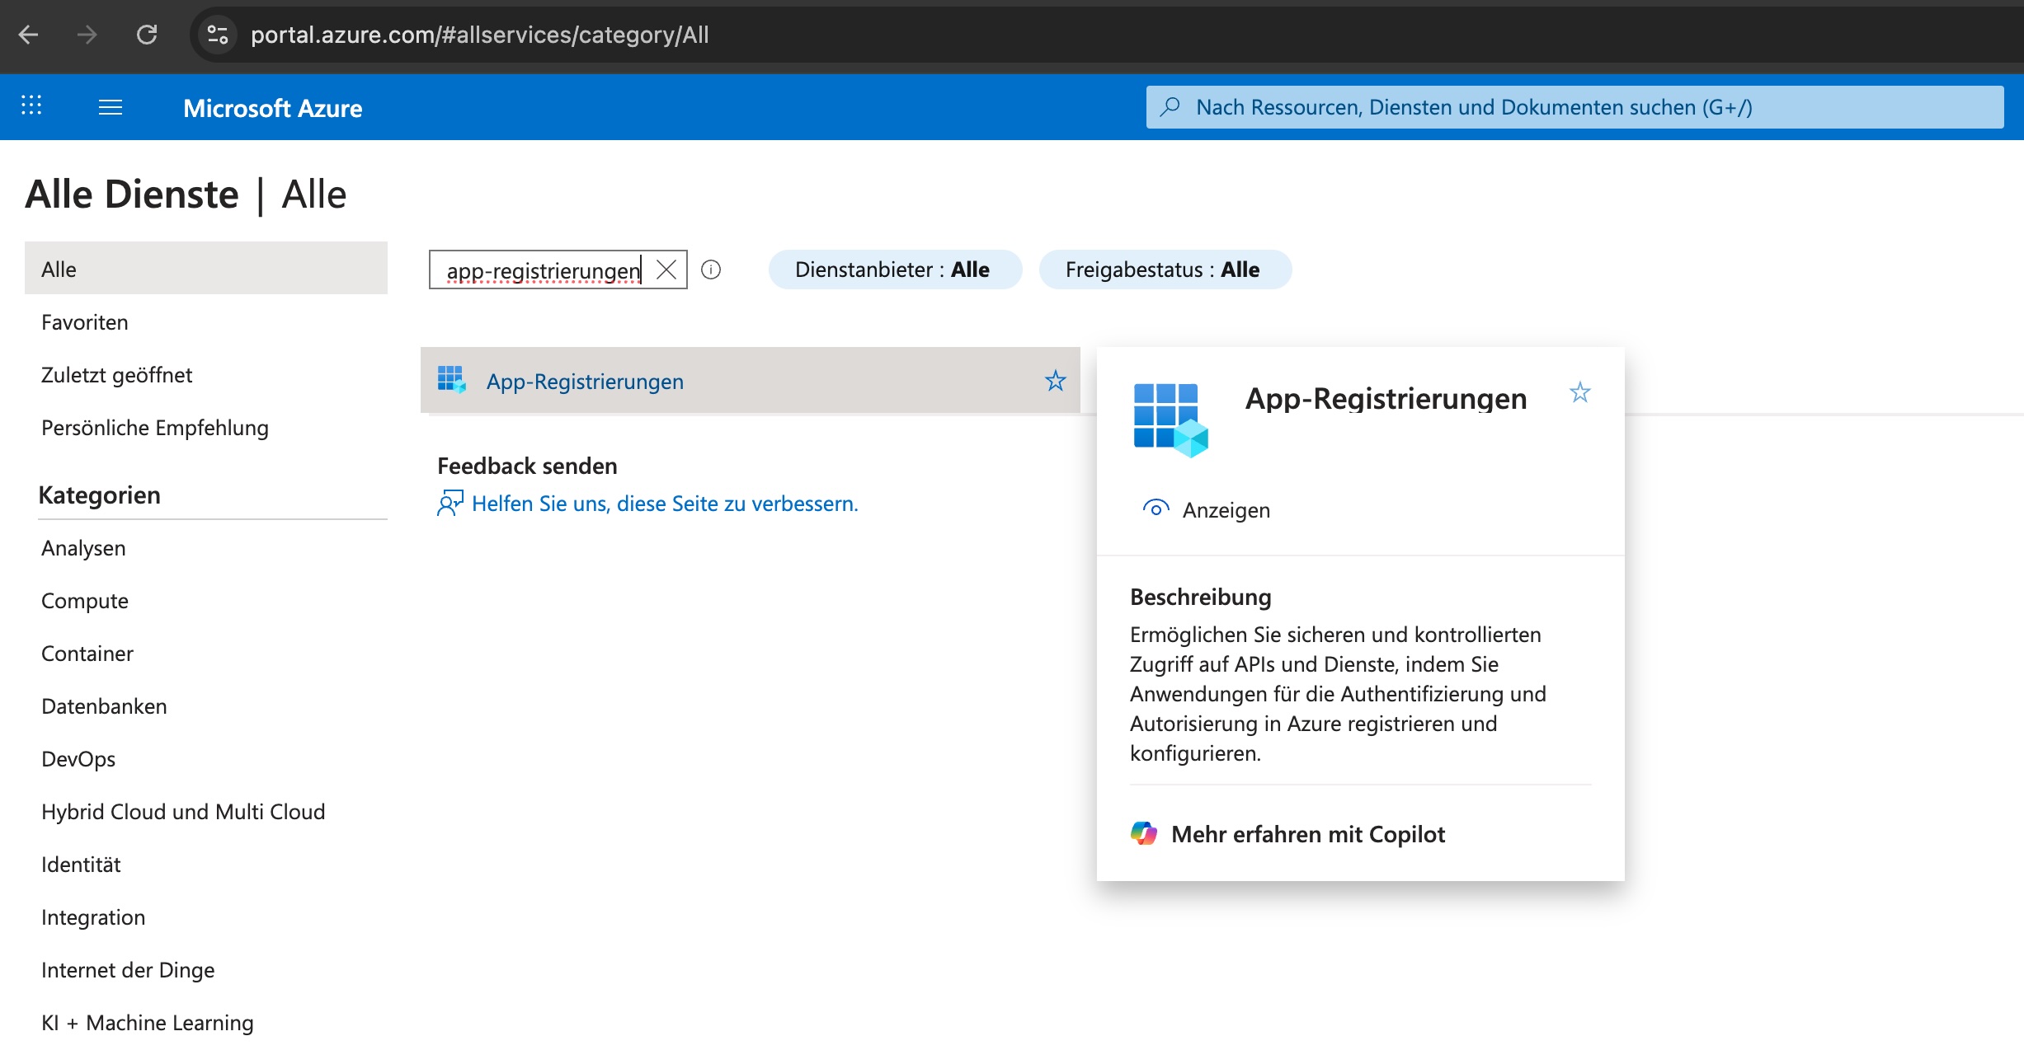The height and width of the screenshot is (1050, 2024).
Task: Open the Azure app launcher grid icon
Action: (x=31, y=105)
